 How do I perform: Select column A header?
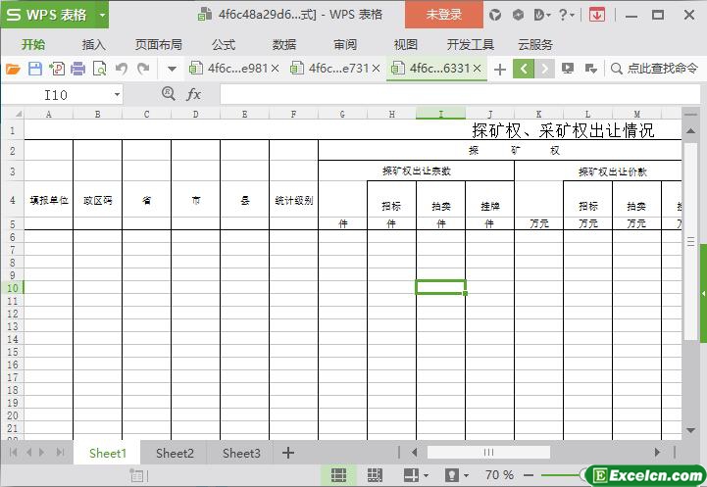[49, 114]
